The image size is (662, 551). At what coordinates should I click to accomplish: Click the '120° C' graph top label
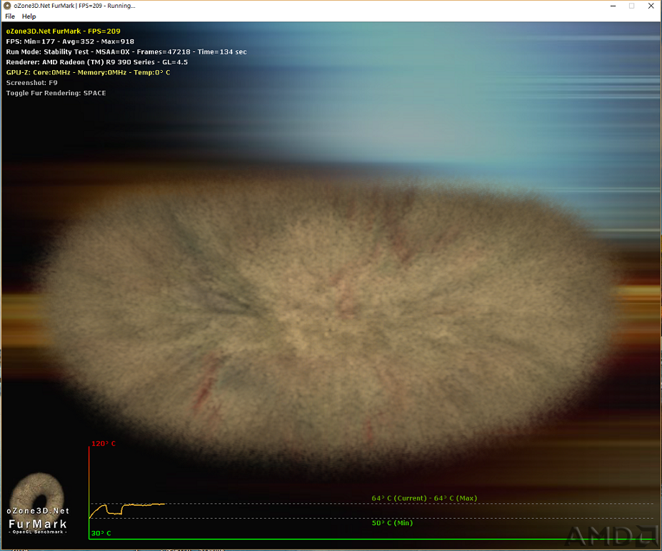point(104,444)
